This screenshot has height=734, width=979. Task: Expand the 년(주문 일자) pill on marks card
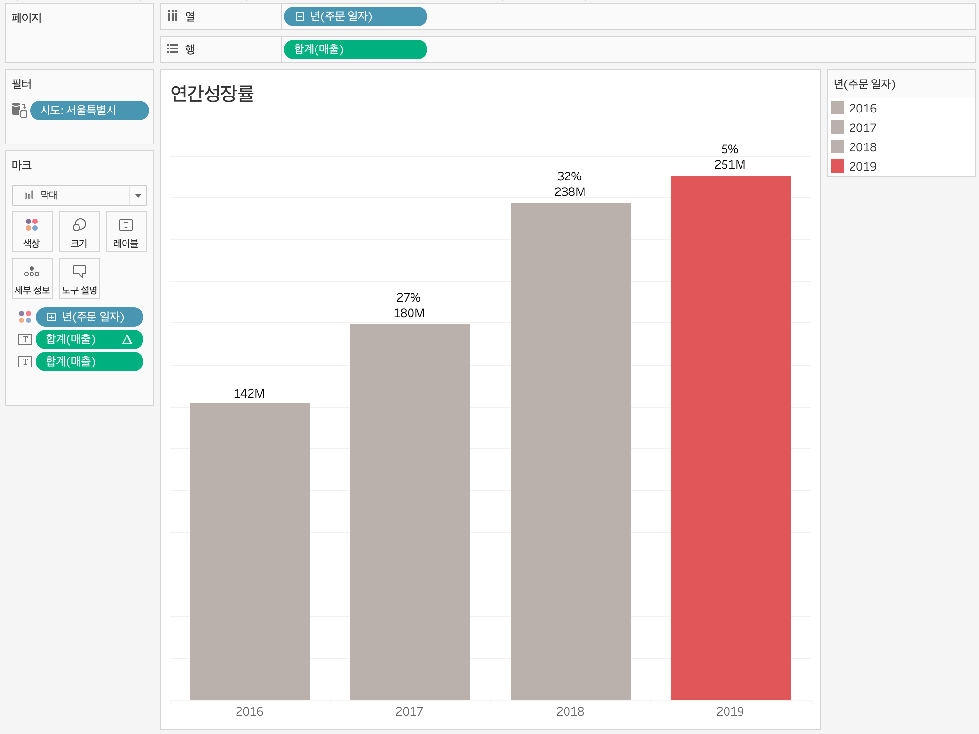pyautogui.click(x=52, y=317)
